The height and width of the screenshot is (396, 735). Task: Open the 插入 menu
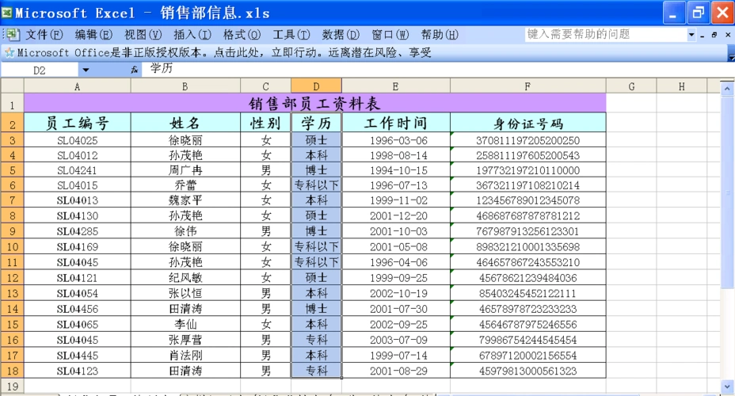[x=192, y=35]
